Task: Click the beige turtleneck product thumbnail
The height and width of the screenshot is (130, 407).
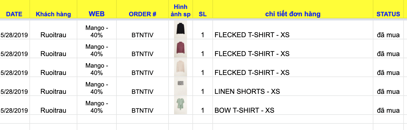Action: click(x=180, y=67)
